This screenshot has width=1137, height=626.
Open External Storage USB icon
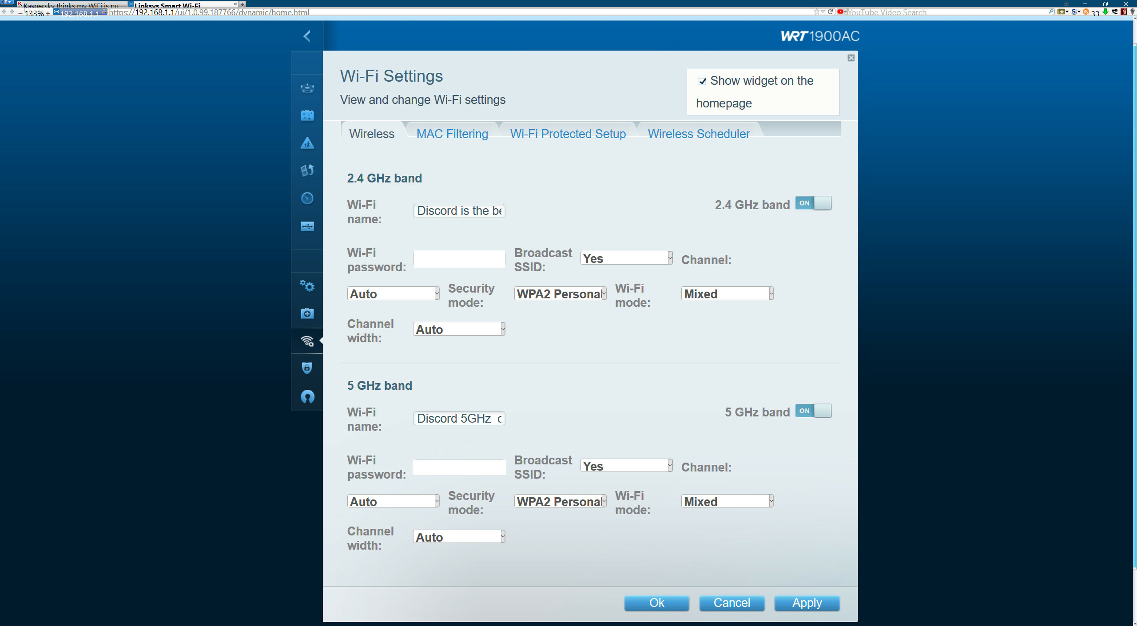(x=307, y=226)
